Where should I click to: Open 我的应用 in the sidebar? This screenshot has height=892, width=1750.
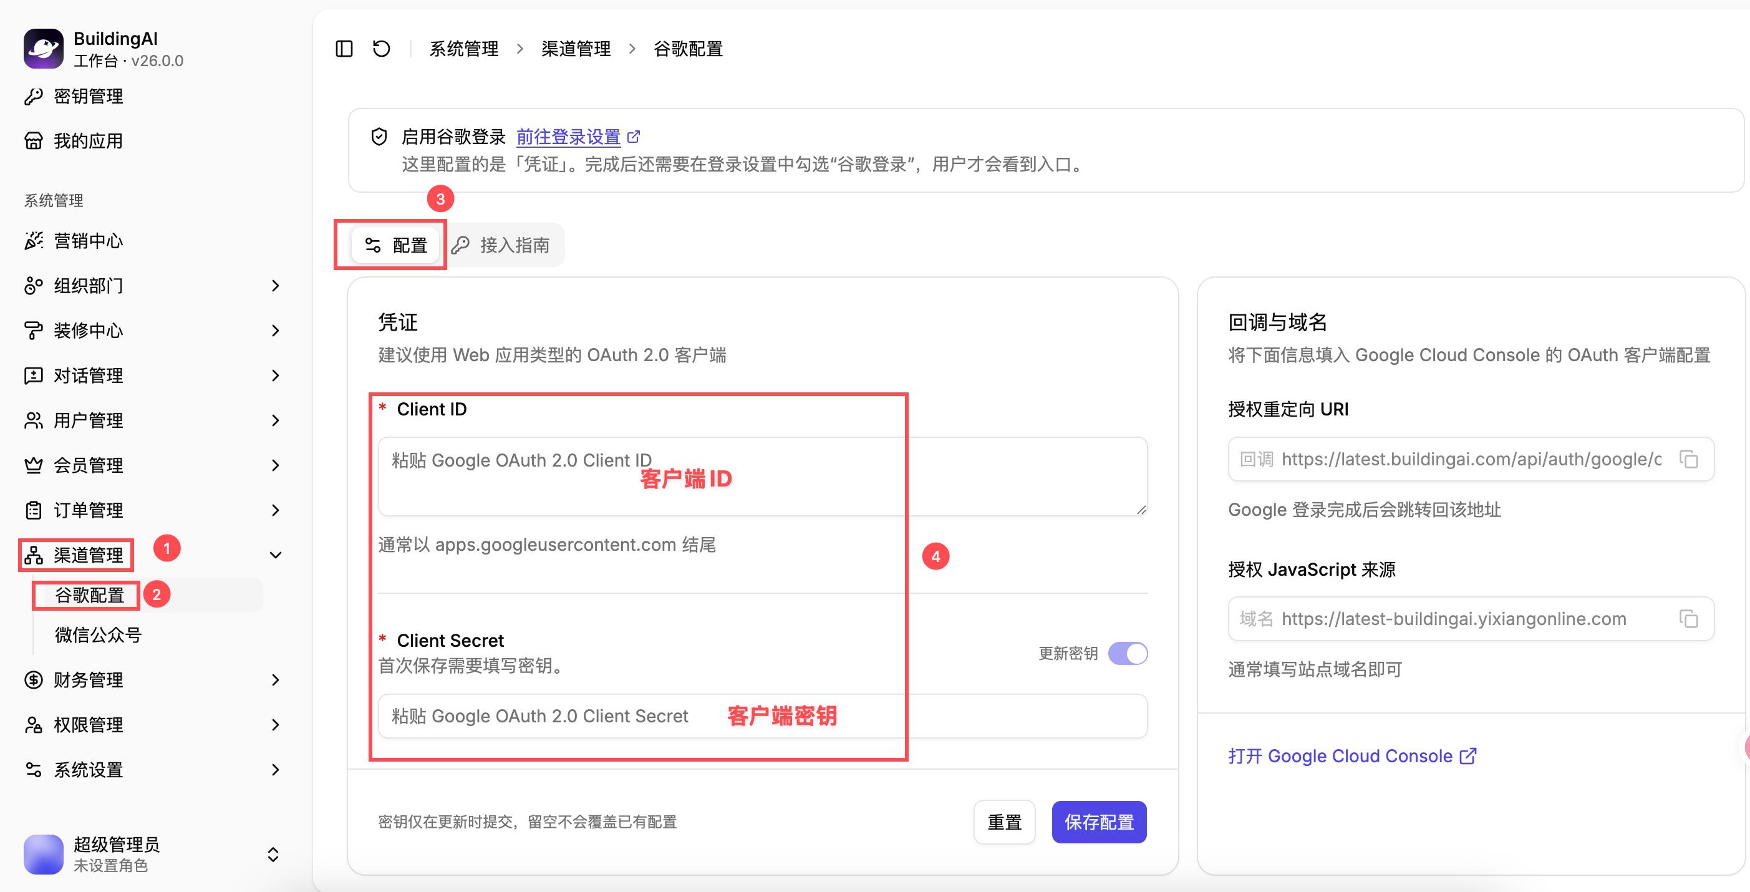pos(89,142)
